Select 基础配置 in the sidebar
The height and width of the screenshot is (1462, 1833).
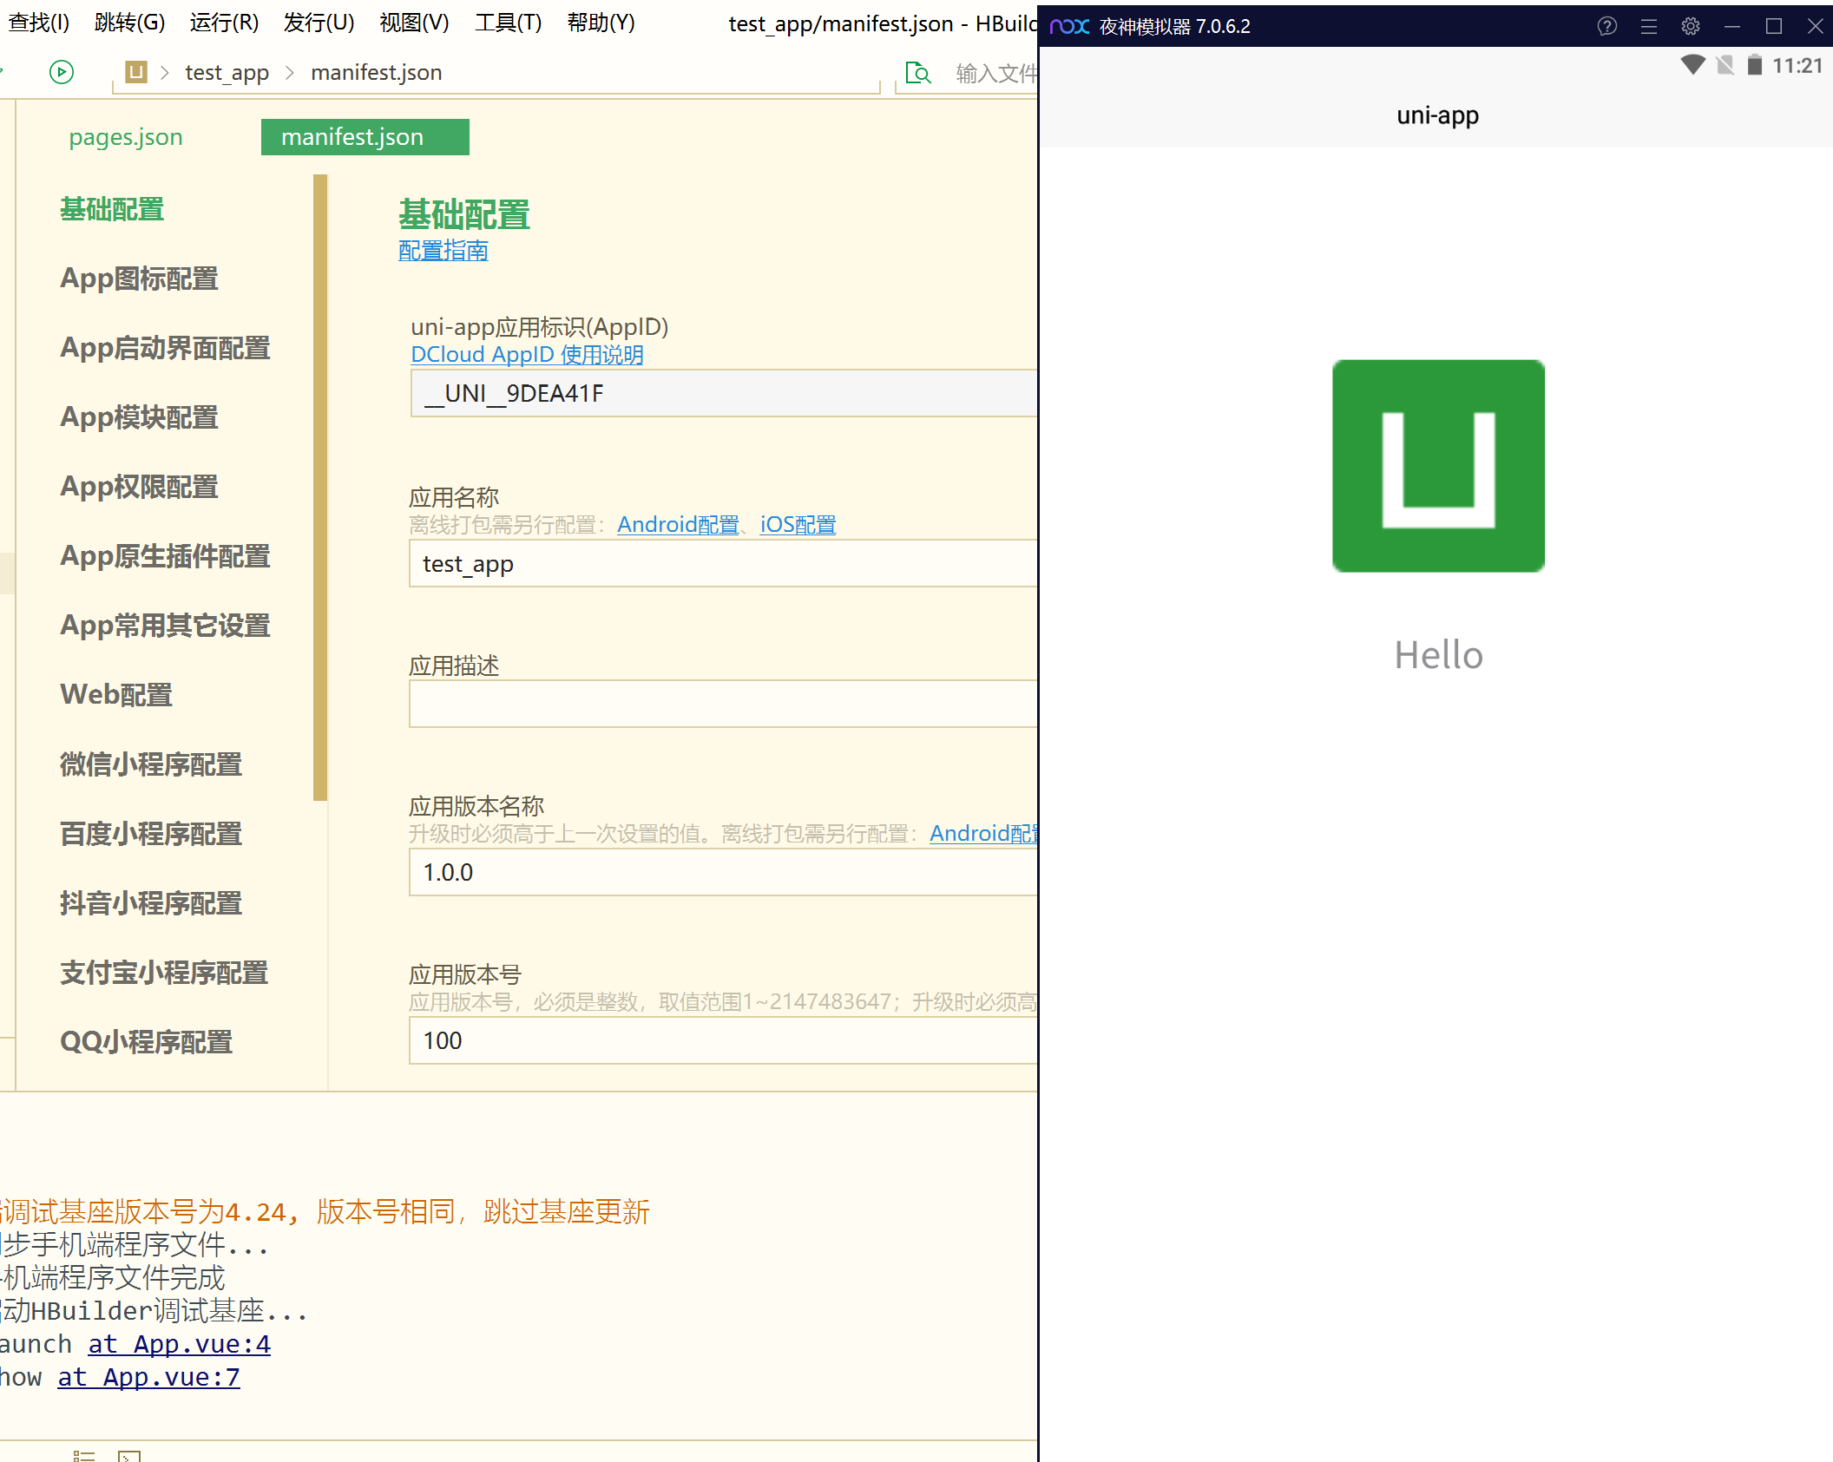pos(112,209)
